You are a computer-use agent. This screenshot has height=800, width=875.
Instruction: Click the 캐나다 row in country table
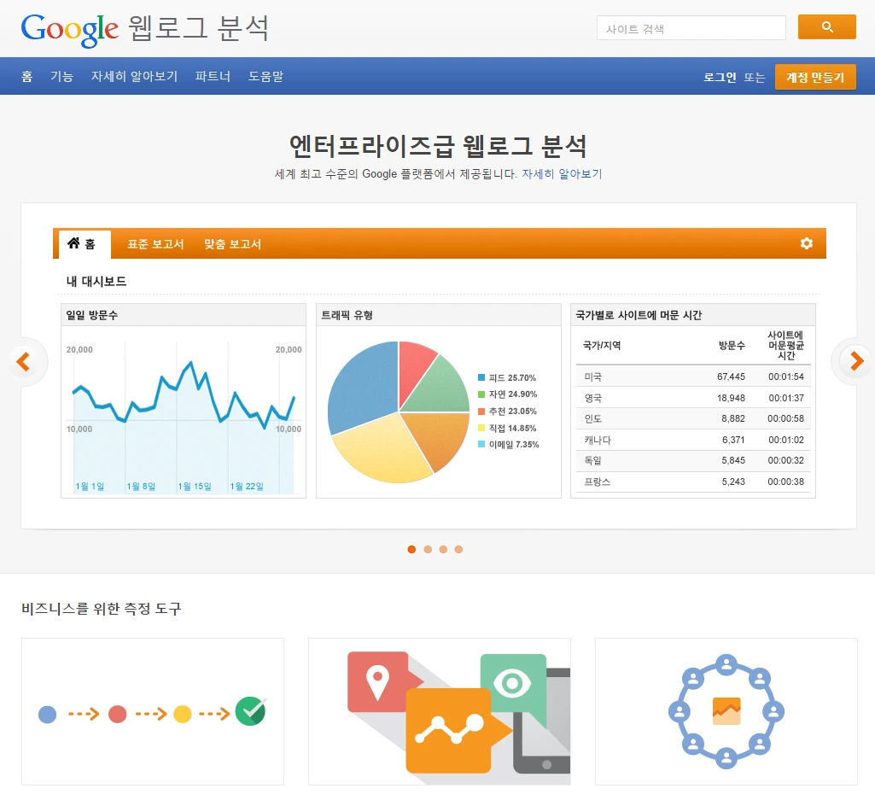tap(693, 440)
